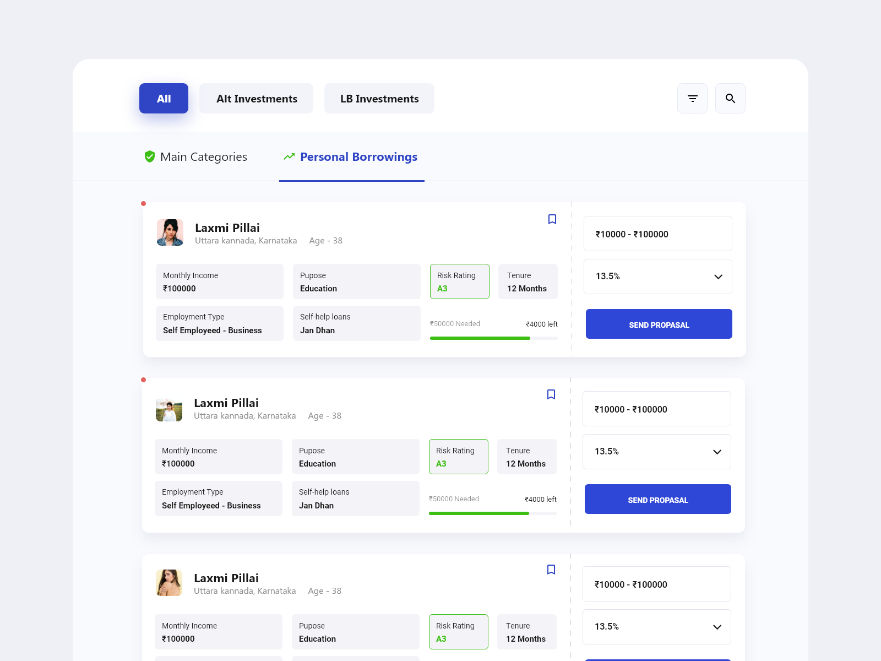Click the Pupose Education tile in first card

coord(357,281)
